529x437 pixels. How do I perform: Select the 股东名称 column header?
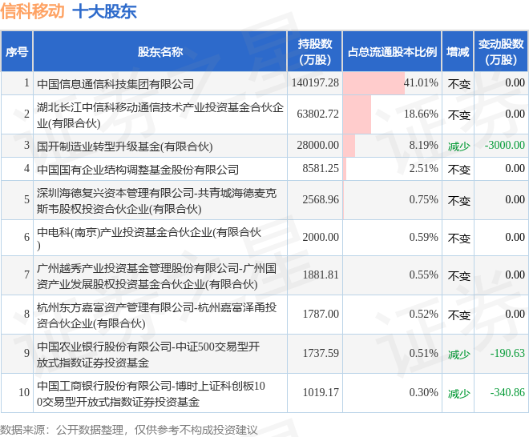click(x=160, y=51)
